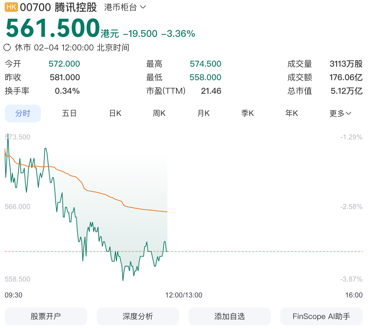
Task: Click the 总市值 market cap value
Action: tap(347, 91)
